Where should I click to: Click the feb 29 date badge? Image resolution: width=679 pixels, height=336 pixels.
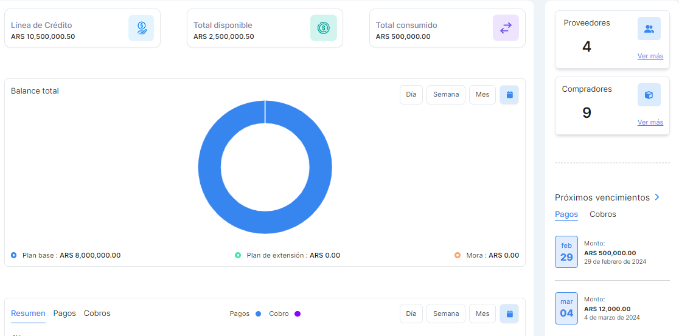[566, 252]
